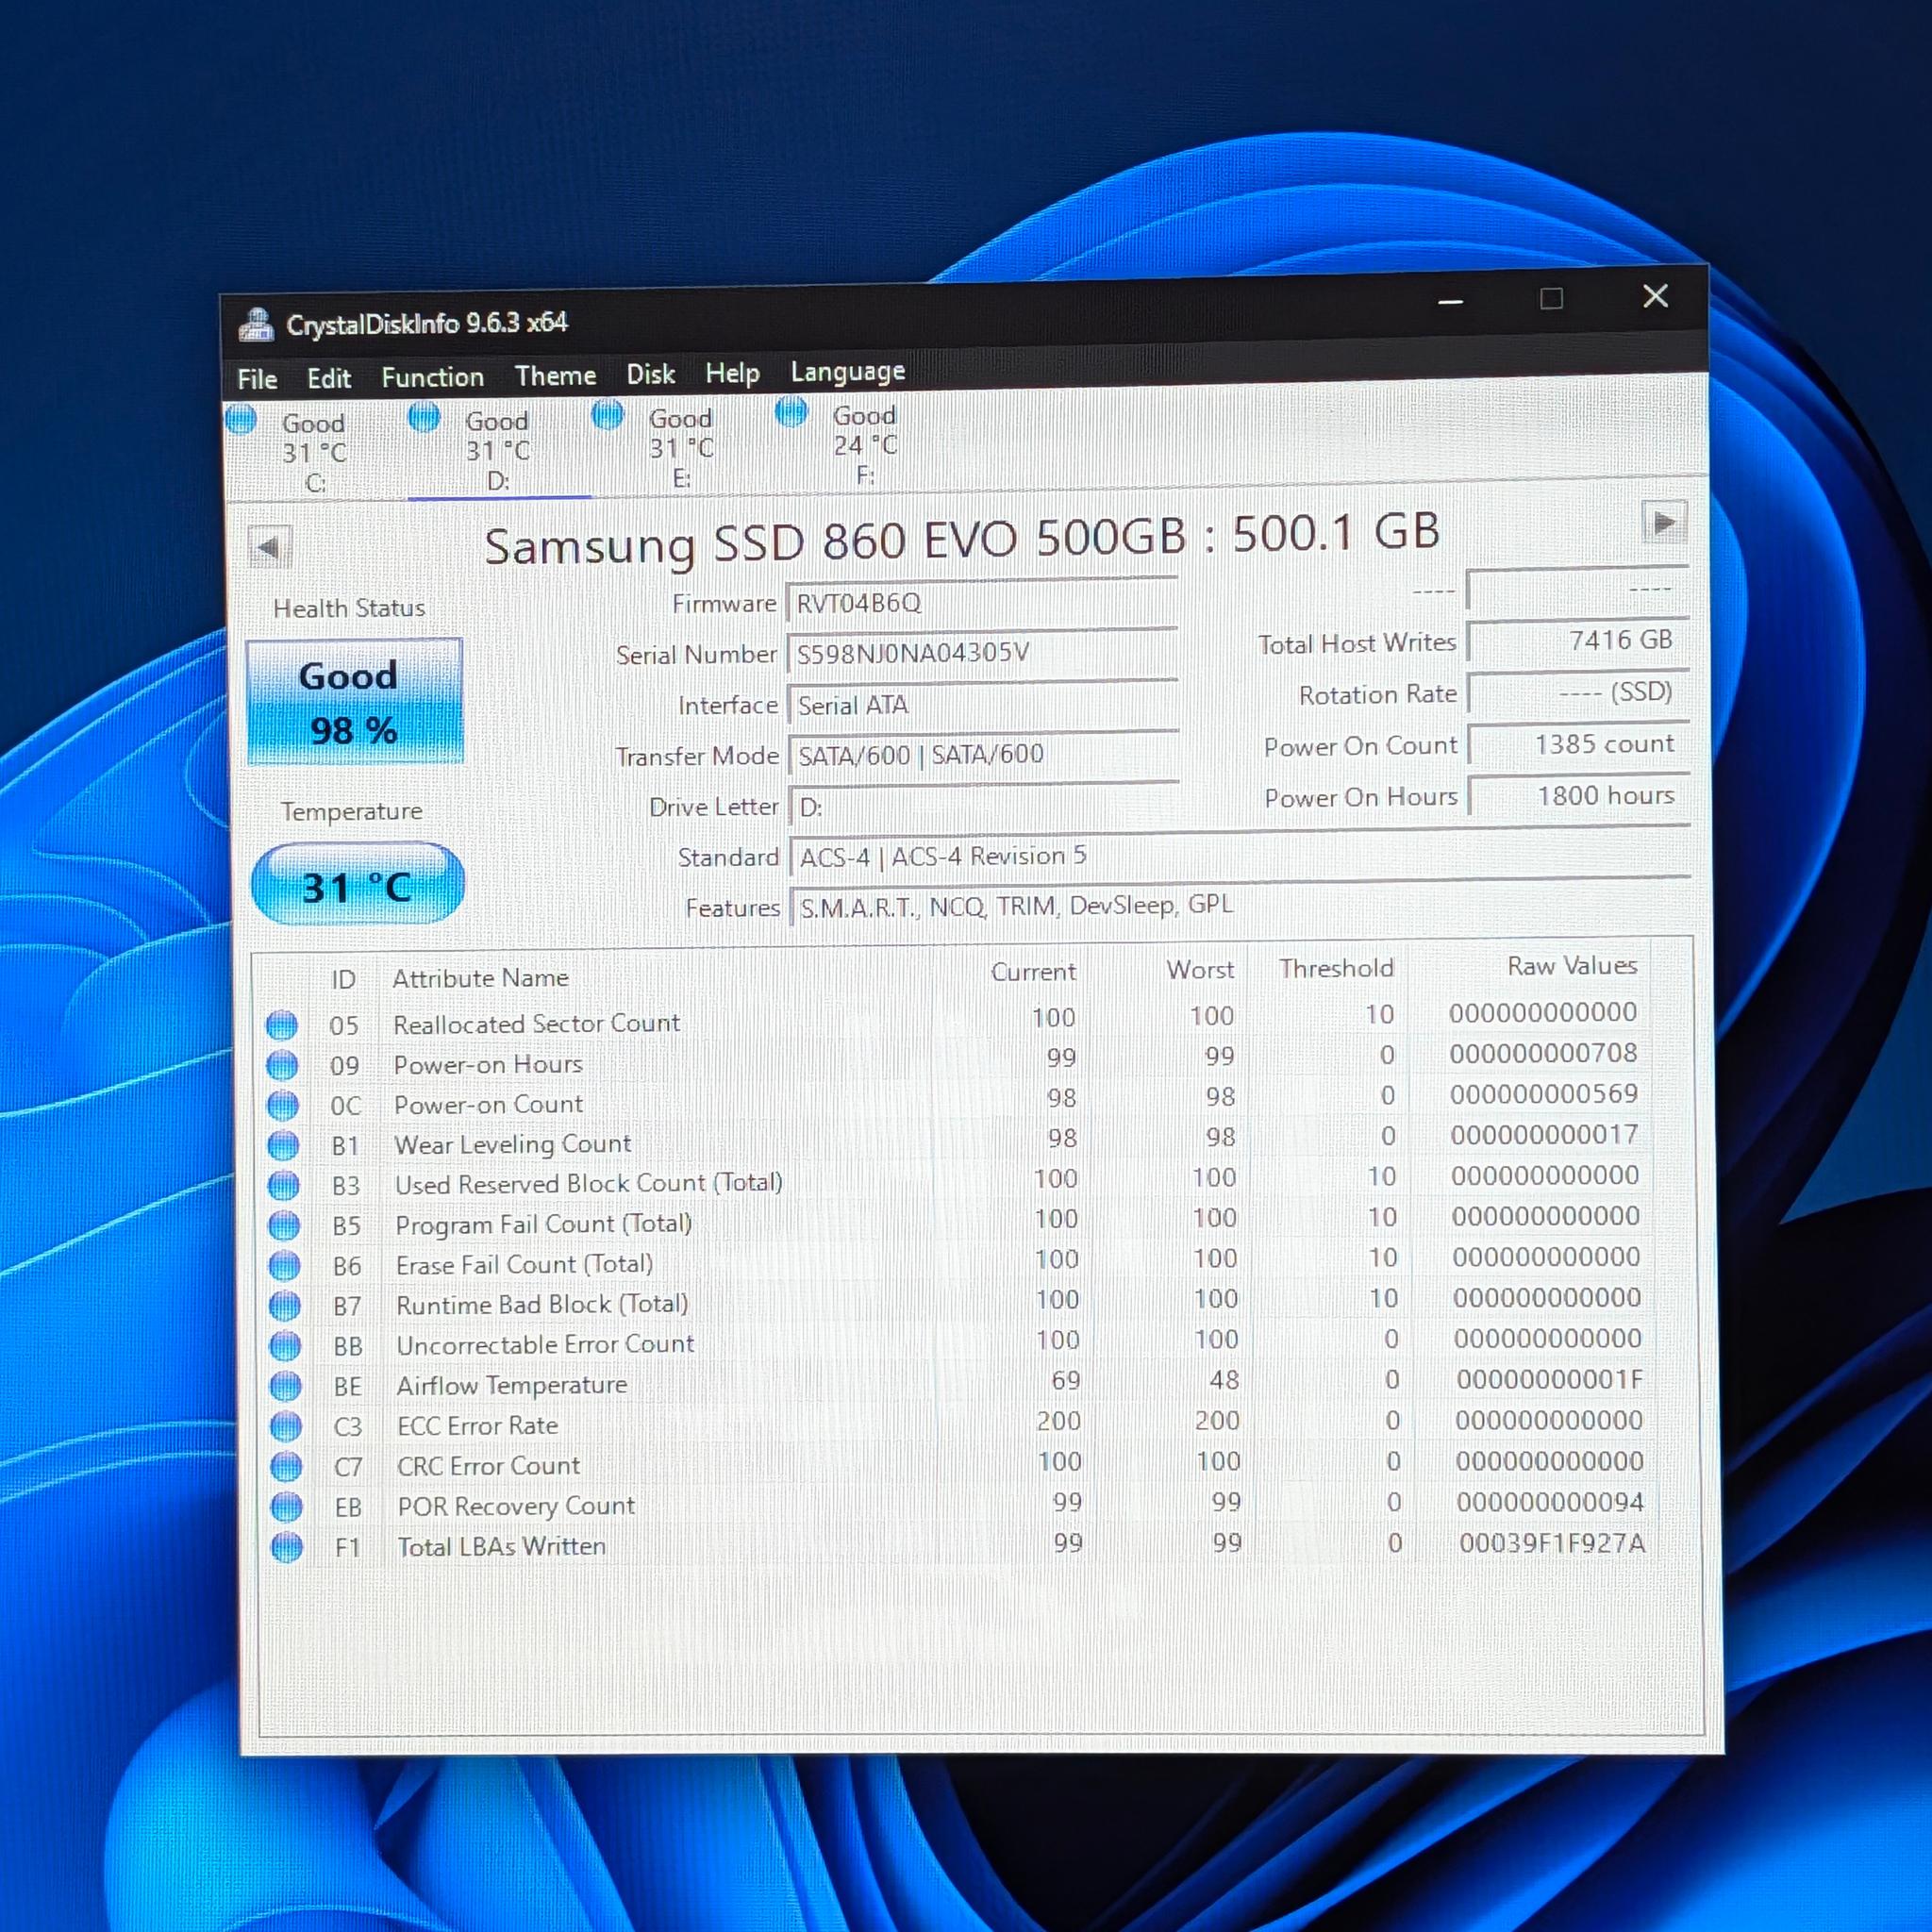Open the Help menu
The width and height of the screenshot is (1932, 1932).
pos(732,373)
